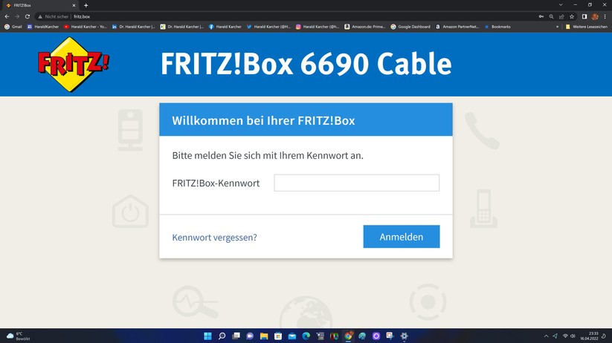Open Wi-Fi and volume quick settings
Image resolution: width=612 pixels, height=343 pixels.
(x=569, y=336)
